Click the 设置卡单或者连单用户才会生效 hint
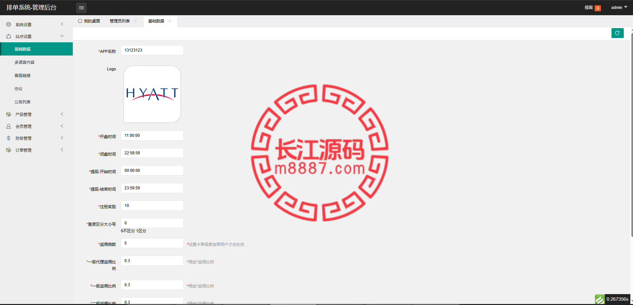 click(x=215, y=245)
